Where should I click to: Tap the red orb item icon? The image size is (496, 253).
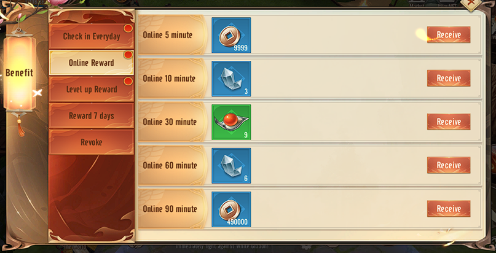[231, 122]
